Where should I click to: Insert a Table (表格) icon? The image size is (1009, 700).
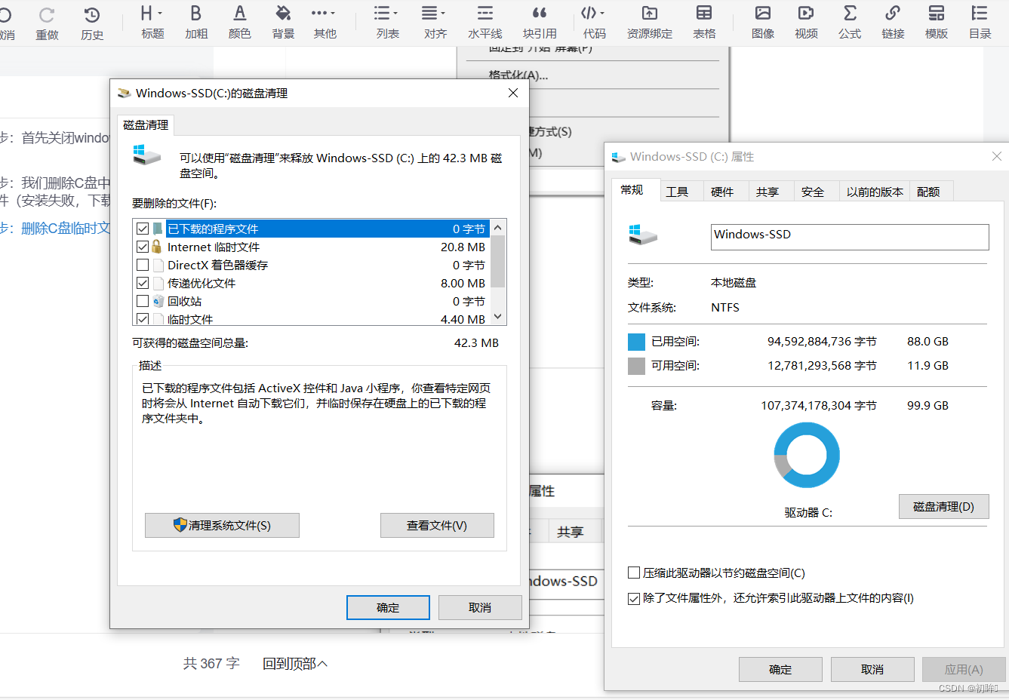click(704, 13)
